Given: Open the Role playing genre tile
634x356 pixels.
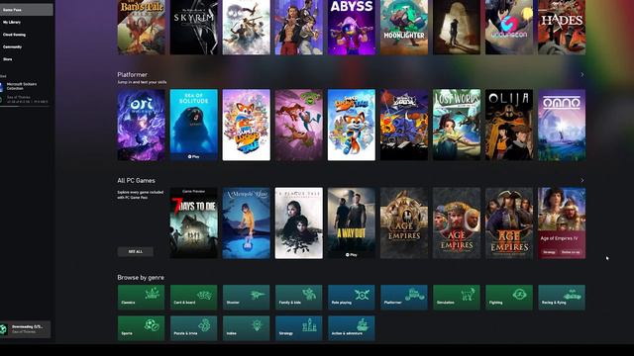Looking at the screenshot, I should tap(352, 298).
